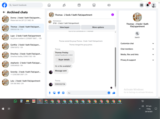Go back from Archived chats

click(x=4, y=12)
